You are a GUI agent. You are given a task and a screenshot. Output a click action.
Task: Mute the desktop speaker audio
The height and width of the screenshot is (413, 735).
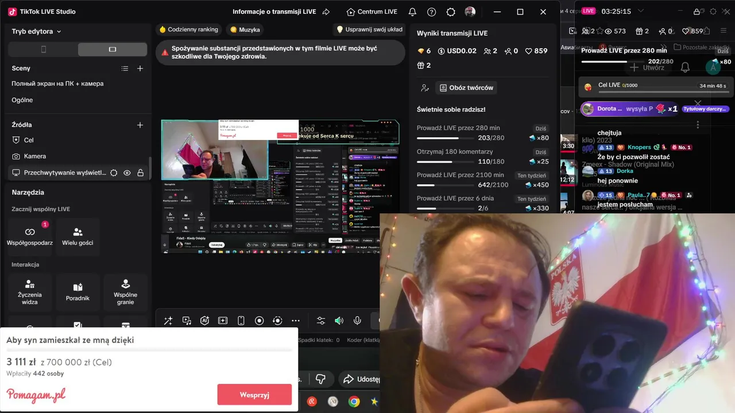339,321
